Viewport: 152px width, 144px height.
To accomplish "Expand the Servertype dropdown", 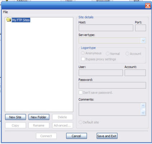I will [x=143, y=41].
